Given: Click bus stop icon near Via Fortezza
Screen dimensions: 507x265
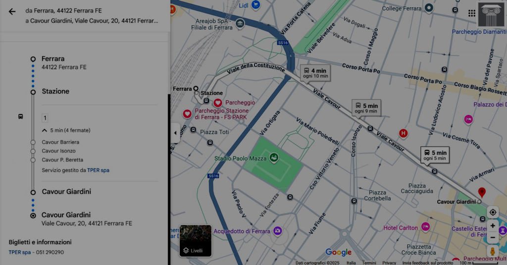Looking at the screenshot, I should 290,197.
